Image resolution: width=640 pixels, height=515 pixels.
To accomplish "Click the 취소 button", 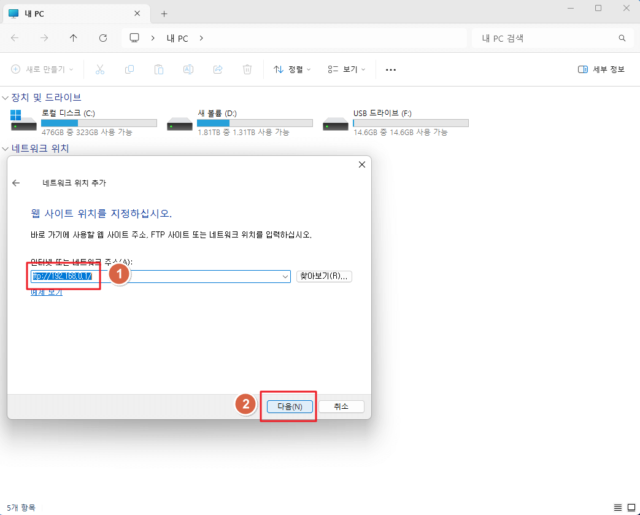I will pos(341,407).
